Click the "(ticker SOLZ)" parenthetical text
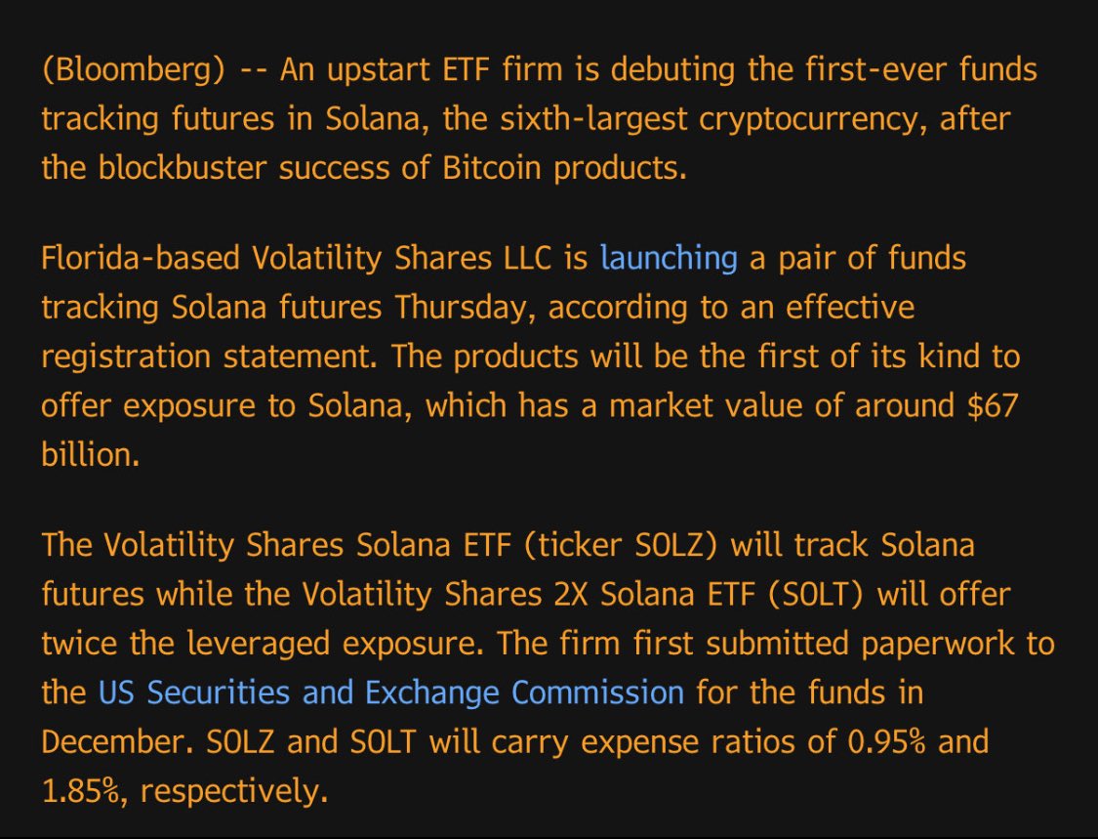Screen dimensions: 1098x839 [x=621, y=545]
